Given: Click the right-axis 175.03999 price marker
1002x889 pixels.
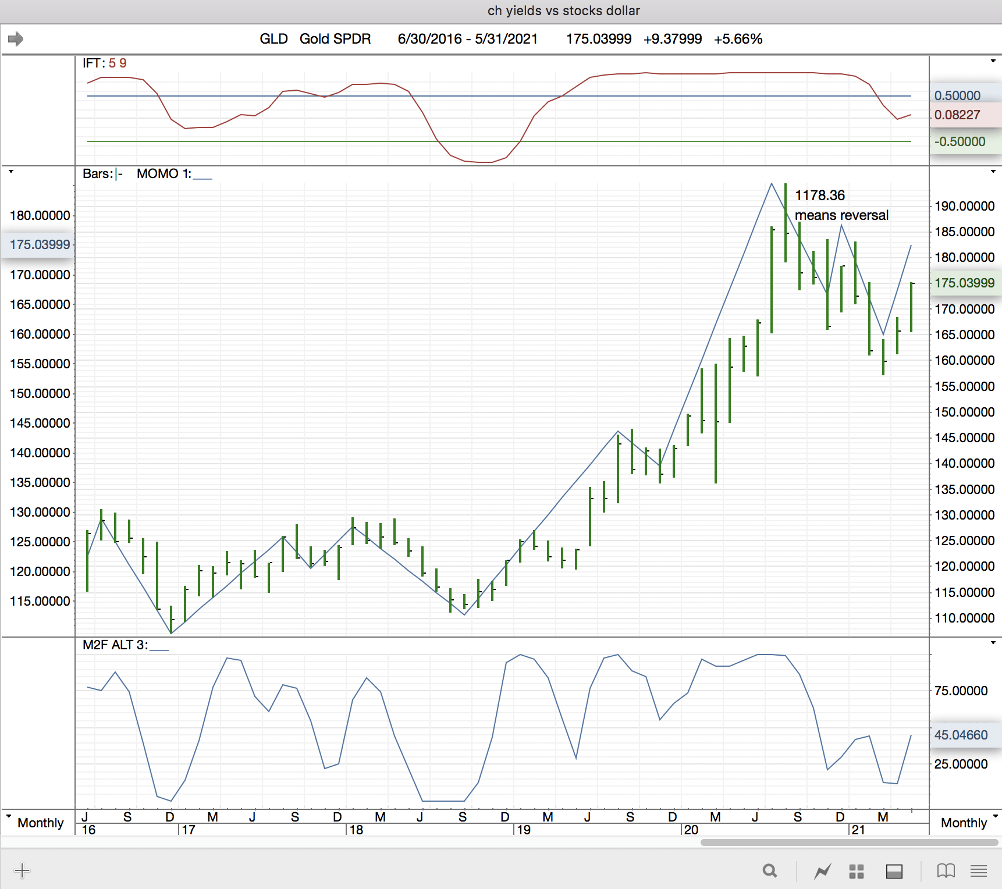Looking at the screenshot, I should pyautogui.click(x=964, y=283).
